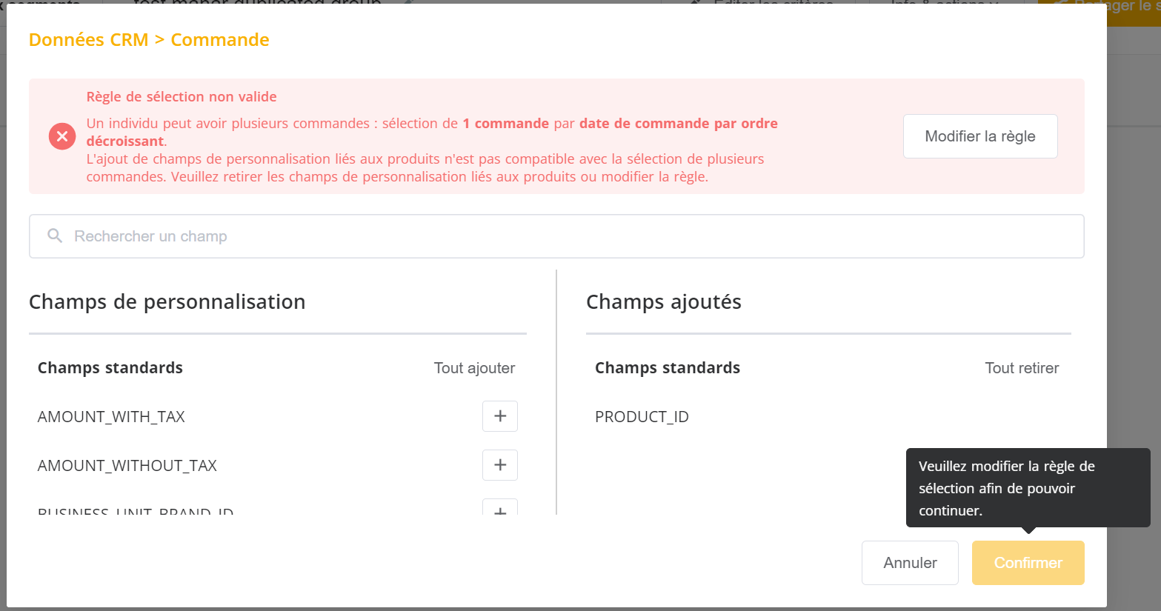The height and width of the screenshot is (611, 1161).
Task: Click the 'Champs ajoutés' heading
Action: click(664, 302)
